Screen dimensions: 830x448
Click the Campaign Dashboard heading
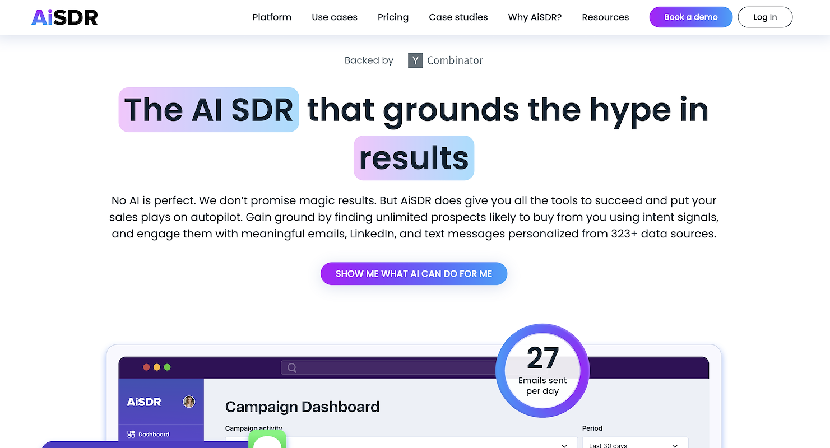302,407
